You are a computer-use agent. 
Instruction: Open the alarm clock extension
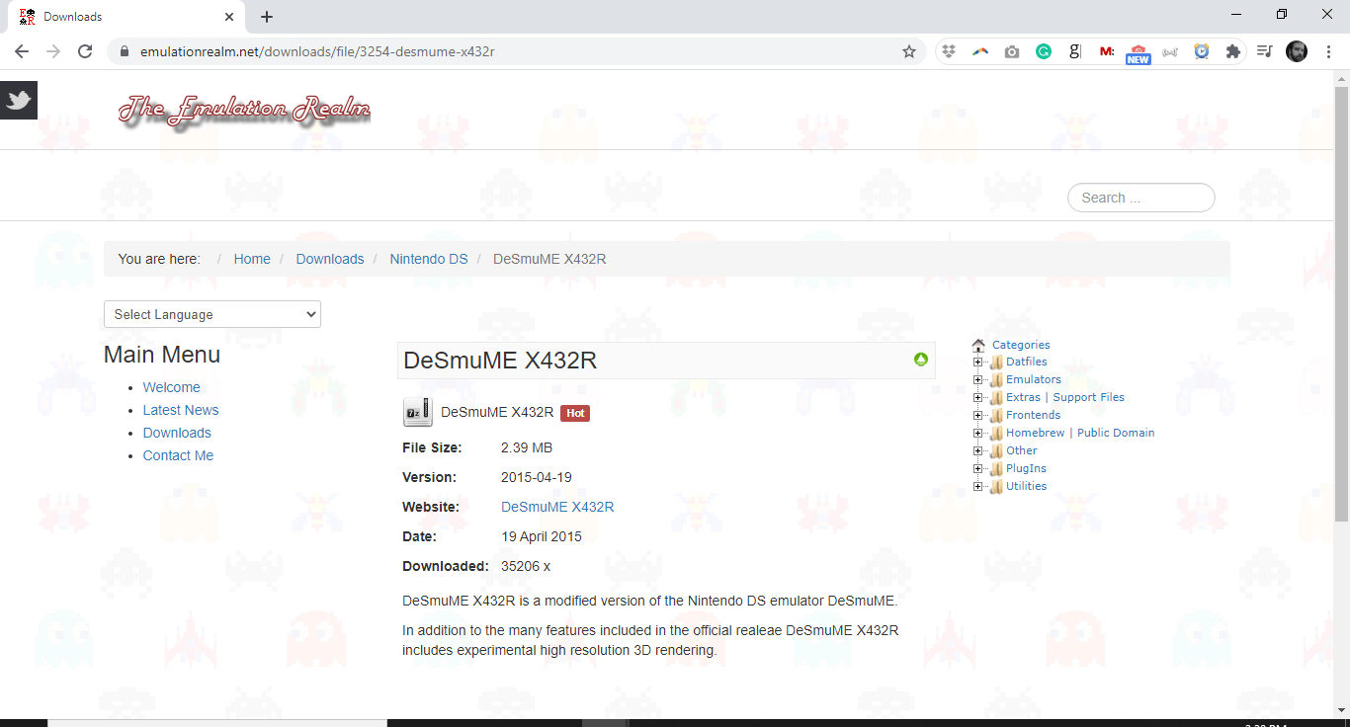pos(1202,51)
